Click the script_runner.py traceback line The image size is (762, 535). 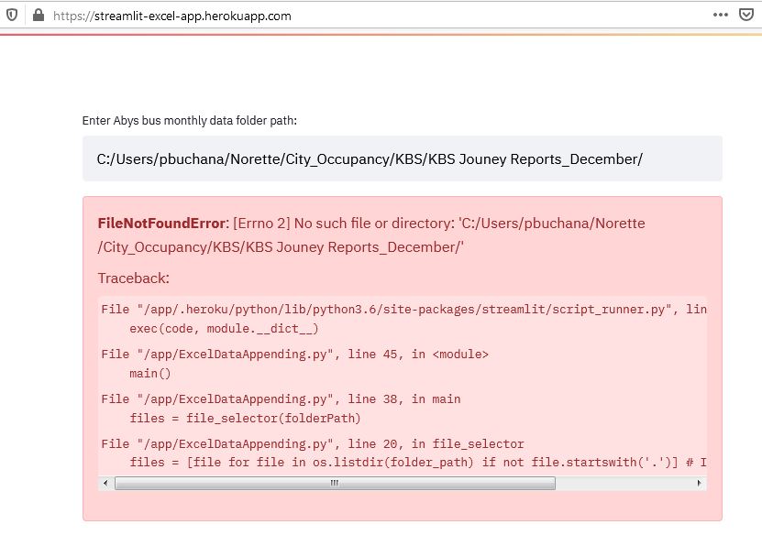[403, 310]
